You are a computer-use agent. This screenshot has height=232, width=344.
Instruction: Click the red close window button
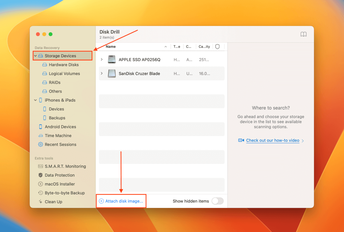38,34
